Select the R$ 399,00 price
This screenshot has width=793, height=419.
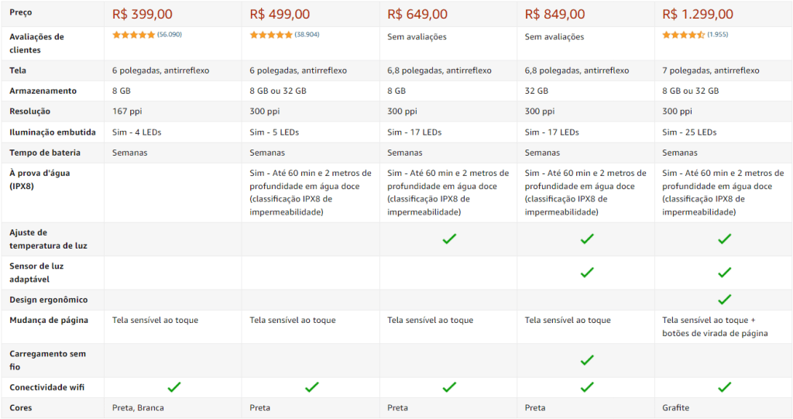click(142, 14)
